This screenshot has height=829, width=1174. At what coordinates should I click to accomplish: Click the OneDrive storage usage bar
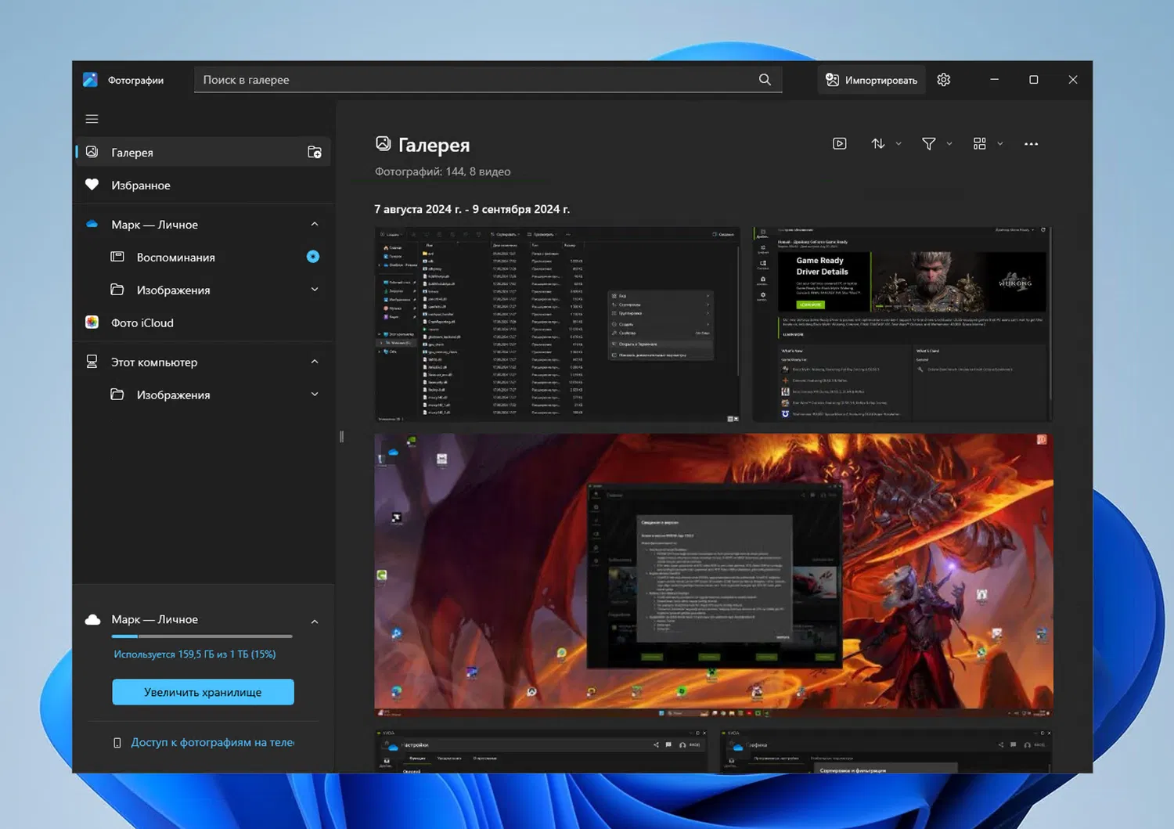(203, 636)
